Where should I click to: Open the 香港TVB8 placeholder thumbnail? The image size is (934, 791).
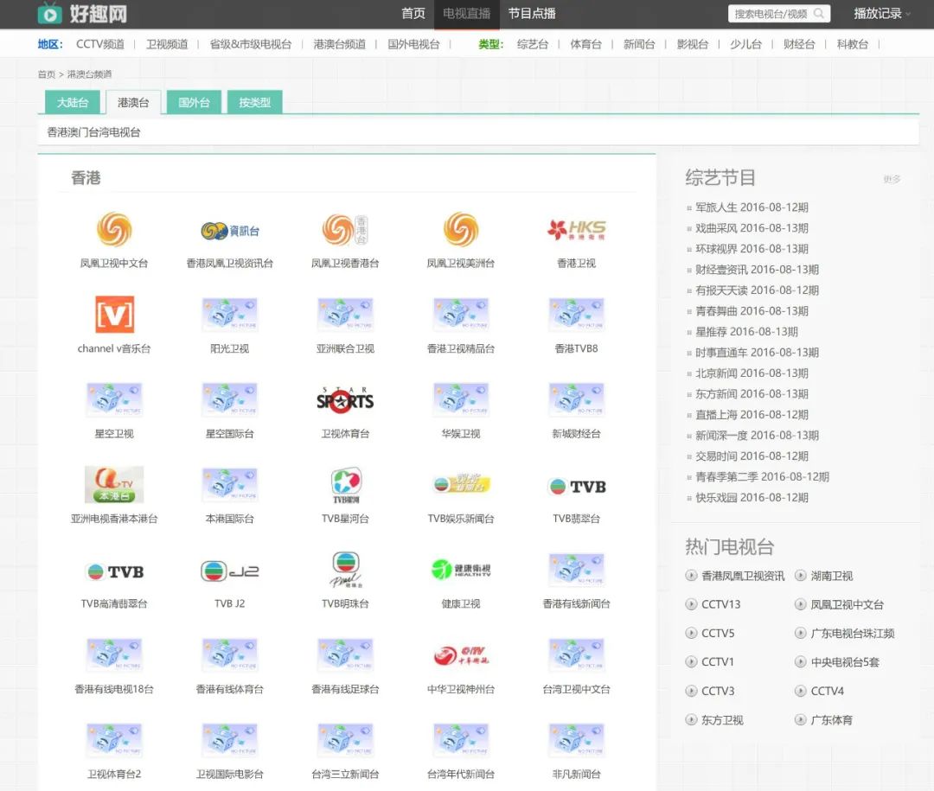tap(576, 315)
